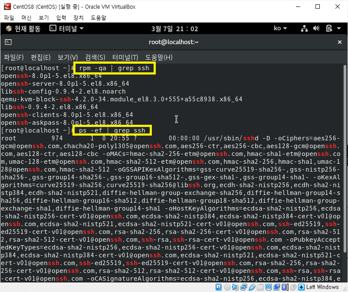Viewport: 348px width, 292px height.
Task: Open the terminal 편집(E) menu
Action: [x=41, y=57]
